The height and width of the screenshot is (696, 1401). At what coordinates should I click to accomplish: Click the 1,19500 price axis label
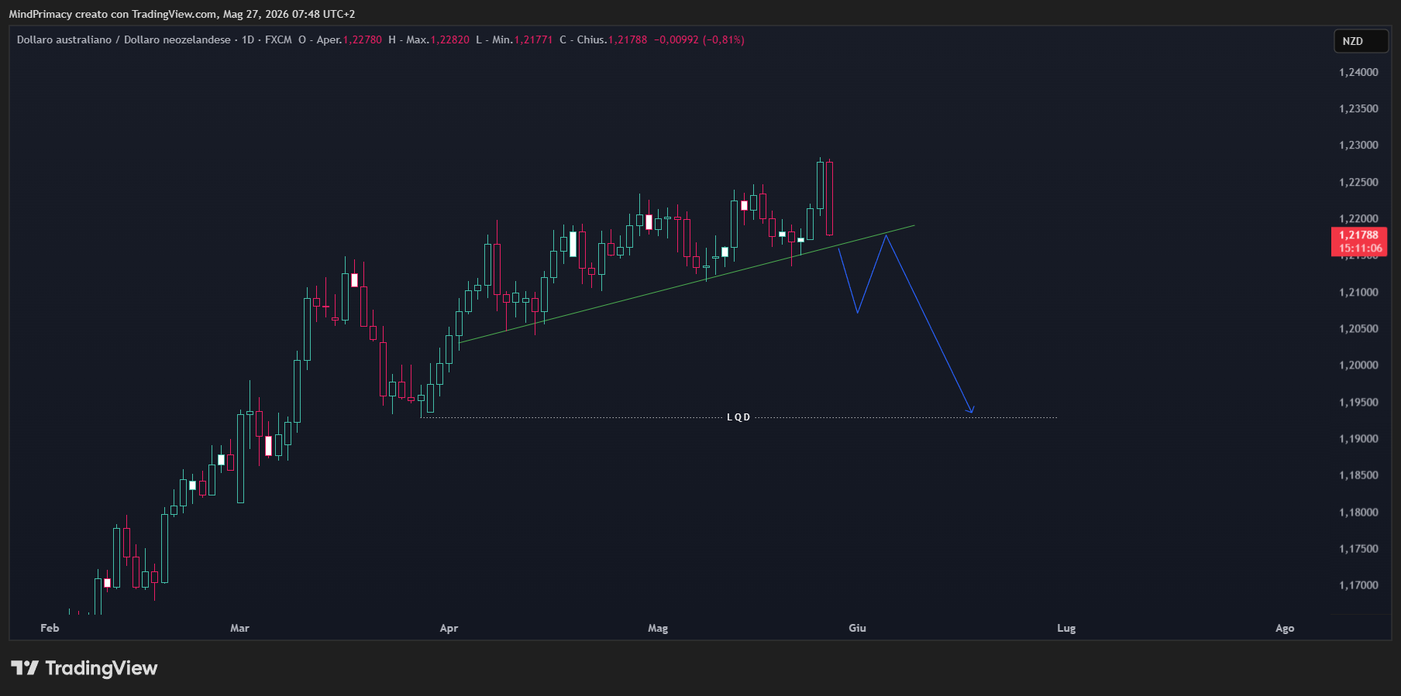coord(1358,402)
